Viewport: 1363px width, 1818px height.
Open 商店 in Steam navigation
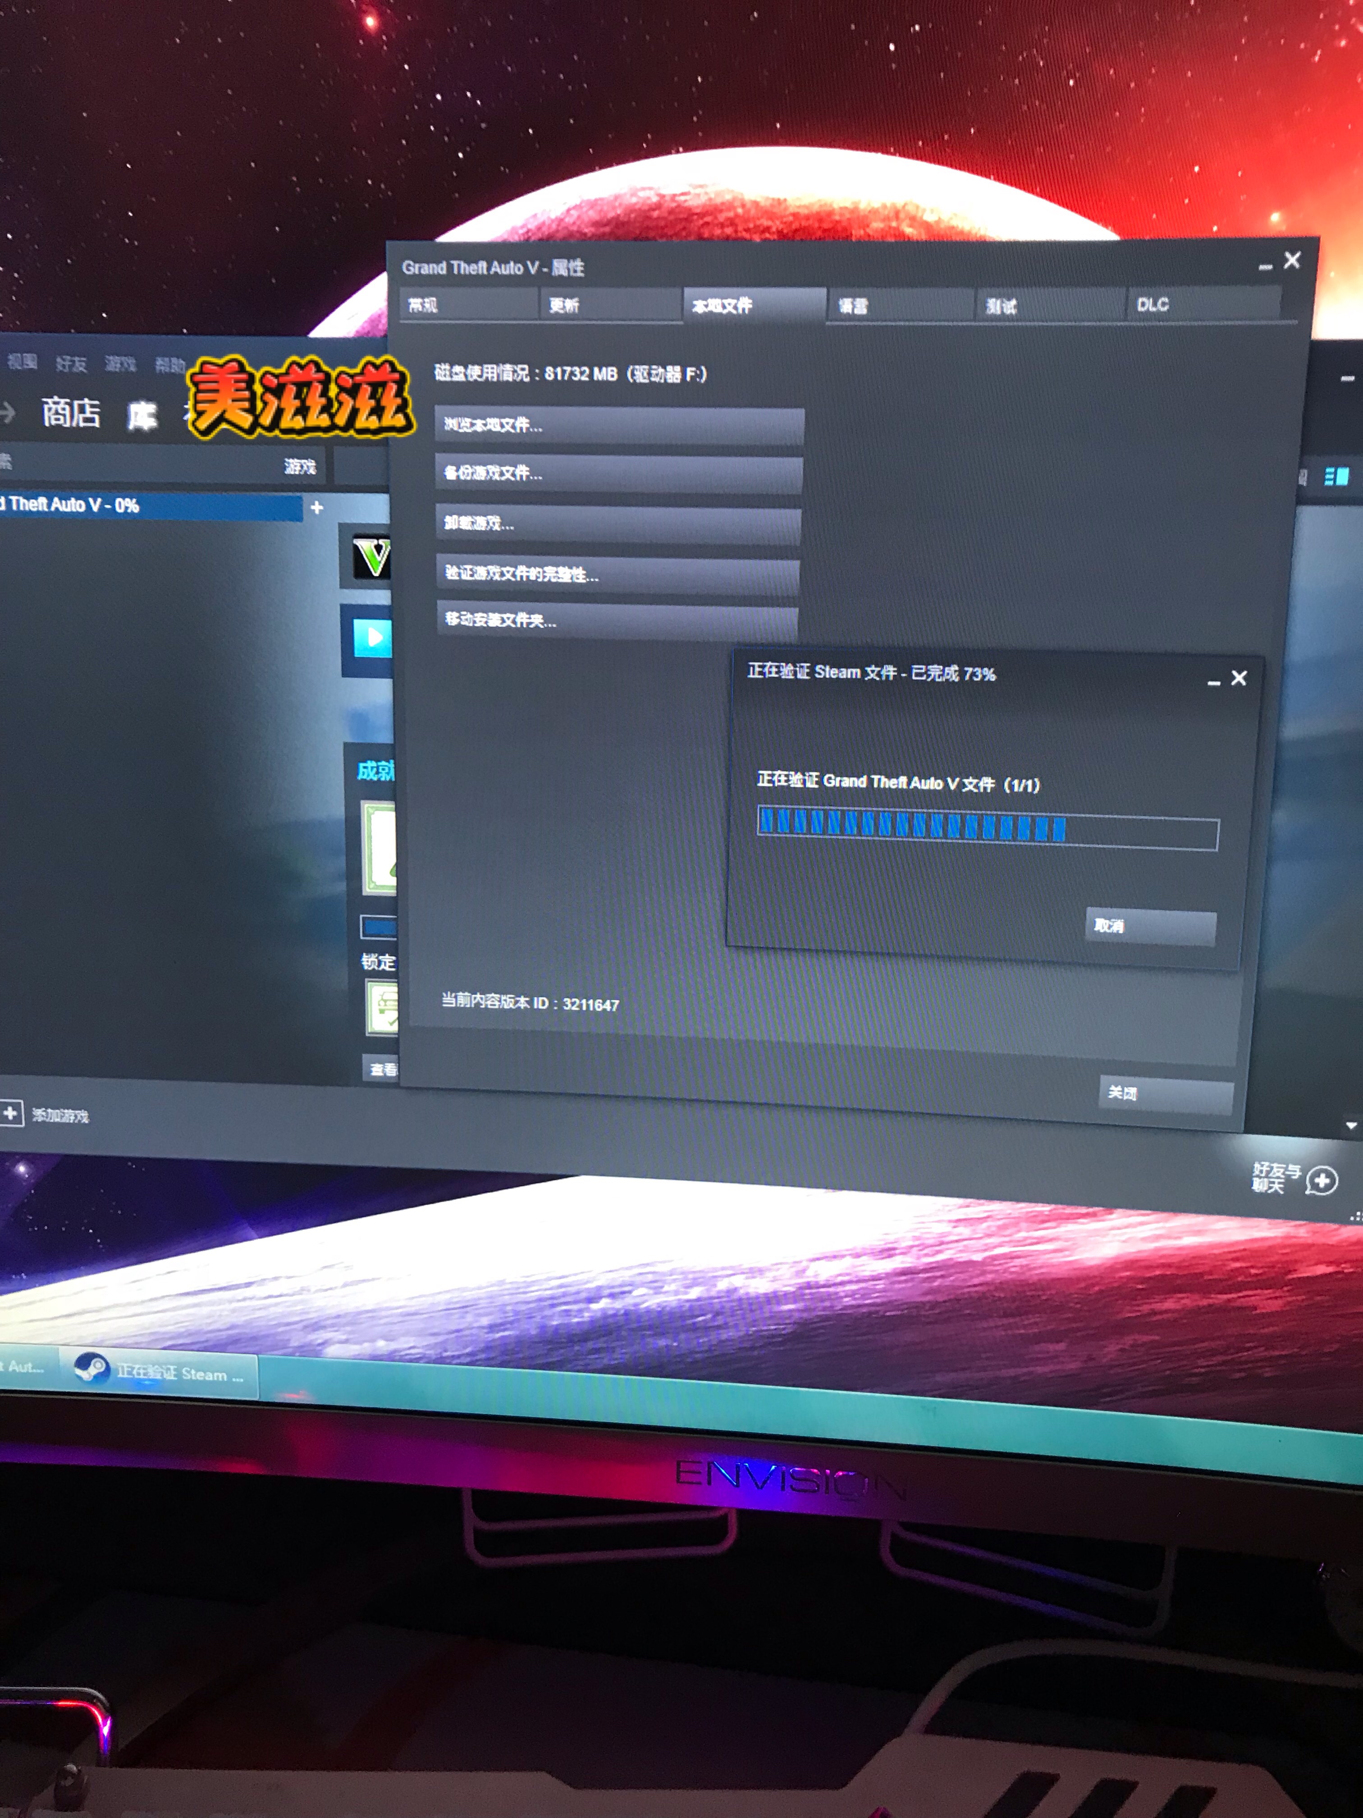pyautogui.click(x=72, y=413)
